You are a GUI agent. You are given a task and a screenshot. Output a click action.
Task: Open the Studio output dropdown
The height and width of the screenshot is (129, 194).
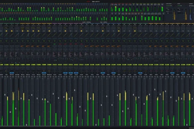point(180,13)
